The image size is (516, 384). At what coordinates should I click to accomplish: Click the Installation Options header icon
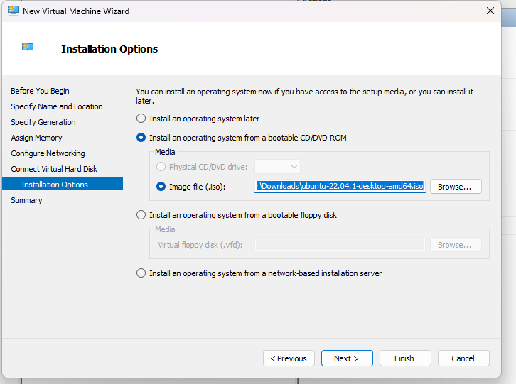pyautogui.click(x=28, y=48)
